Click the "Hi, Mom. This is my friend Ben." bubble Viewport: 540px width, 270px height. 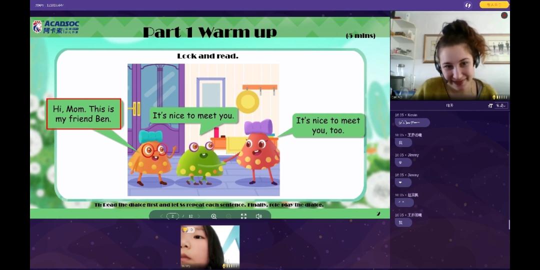point(83,114)
